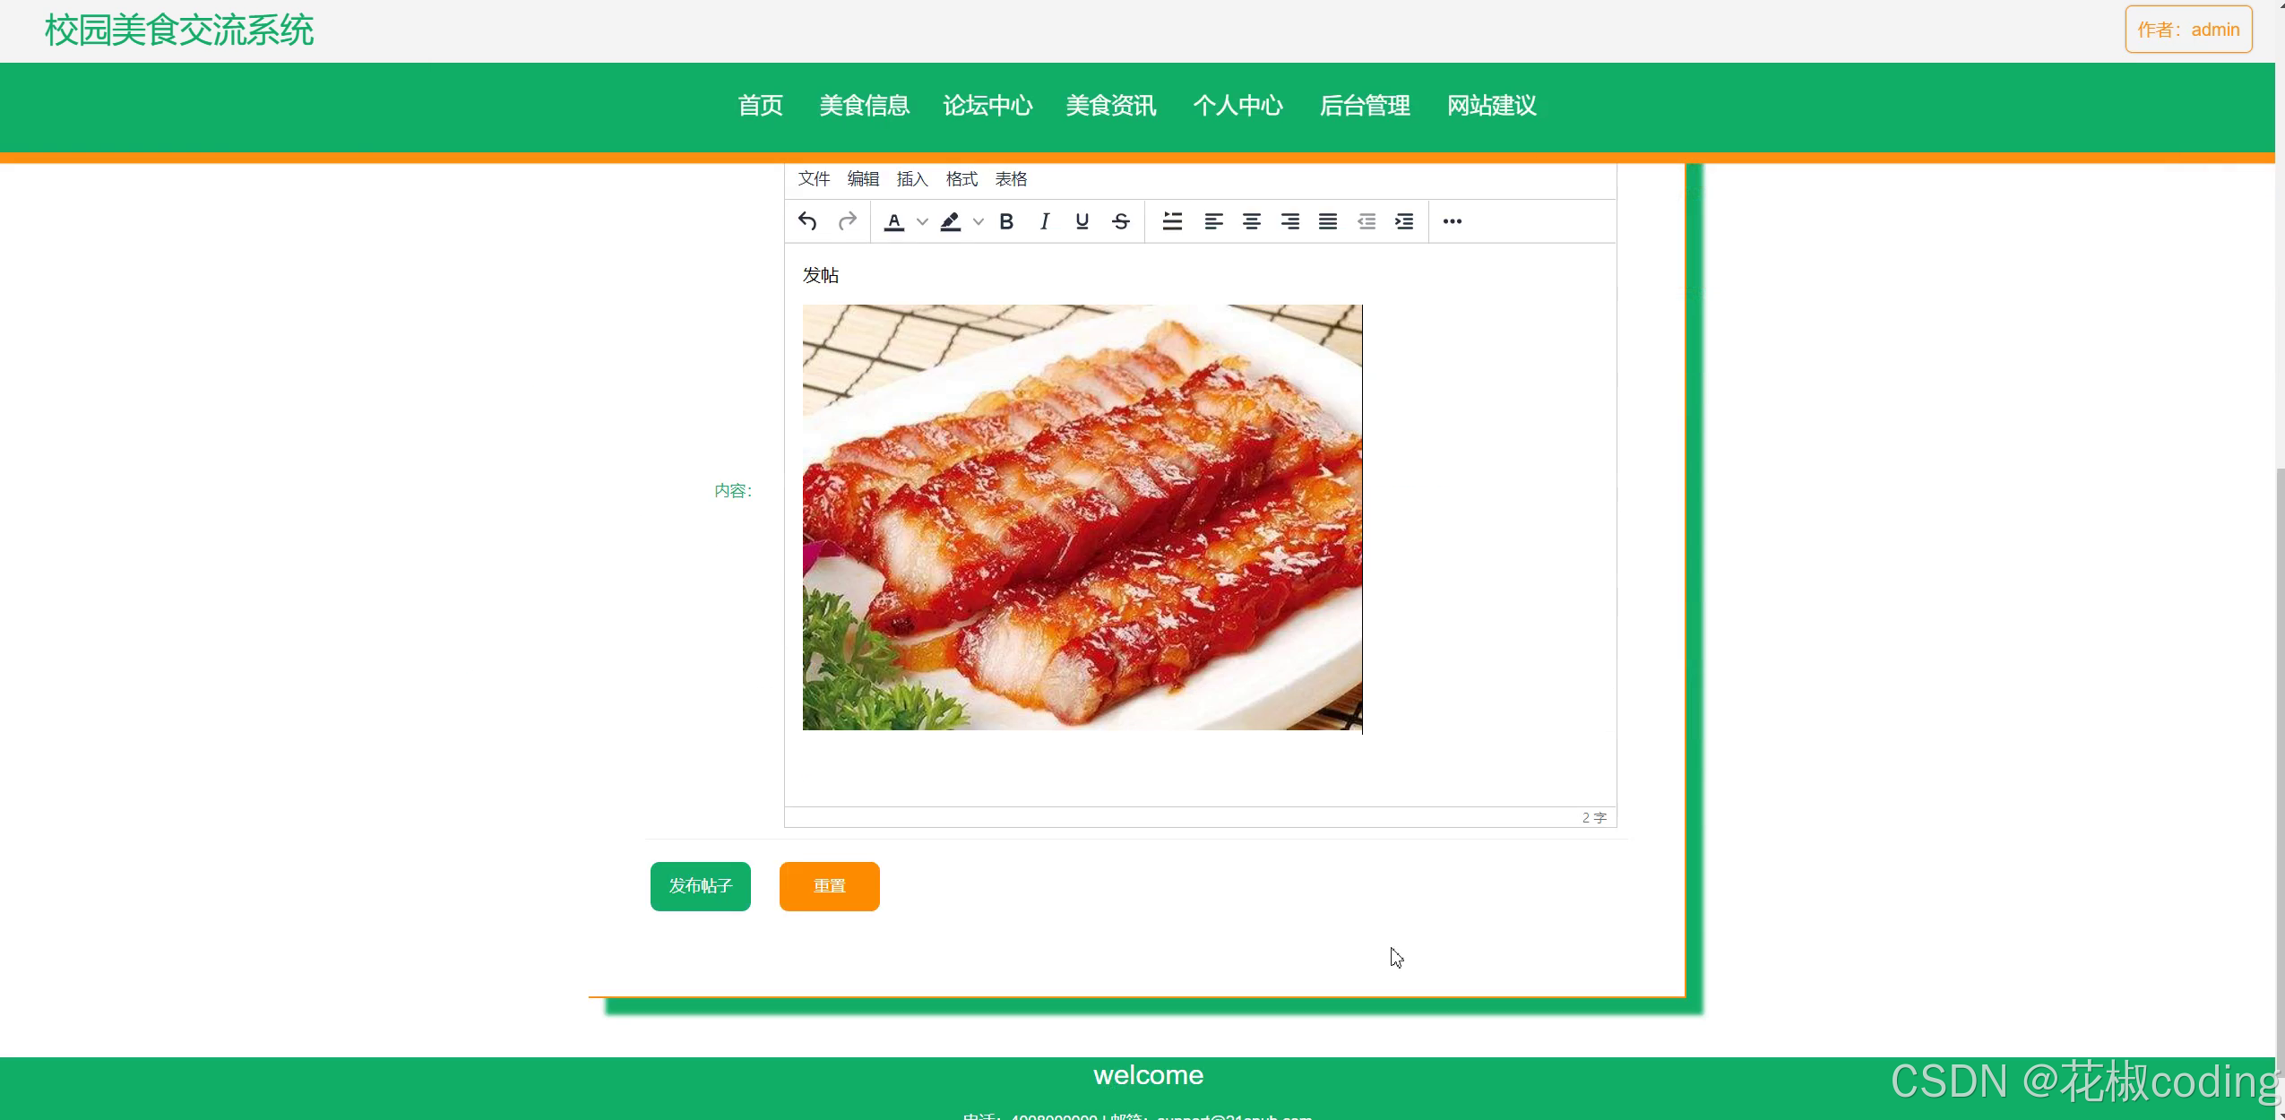Align the text to the center
Image resolution: width=2285 pixels, height=1120 pixels.
[x=1253, y=221]
